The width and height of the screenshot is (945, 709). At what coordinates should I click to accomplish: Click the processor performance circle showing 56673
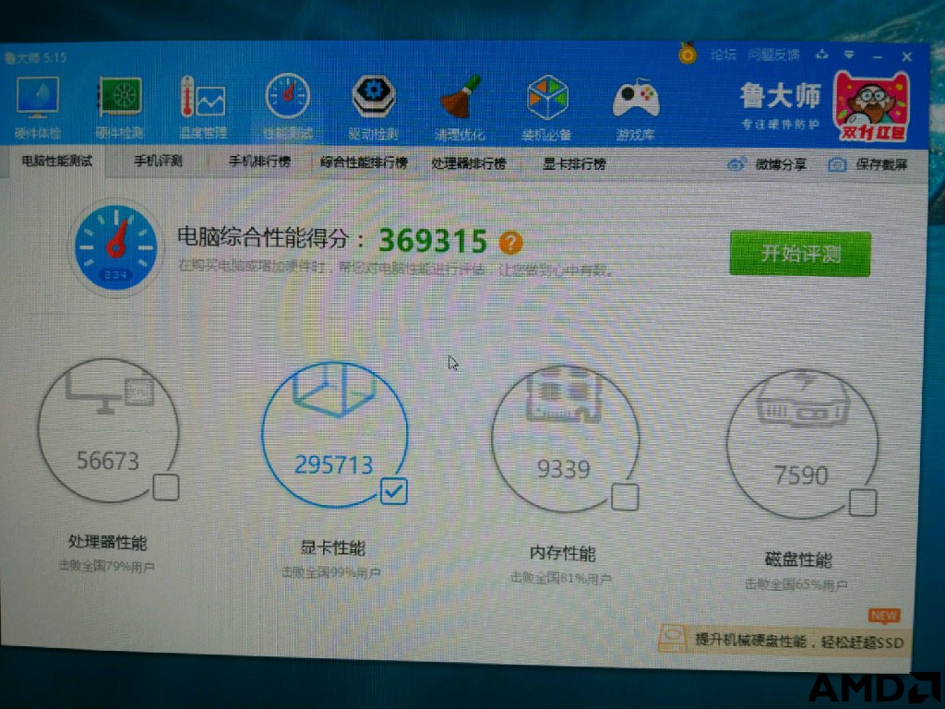(x=109, y=430)
